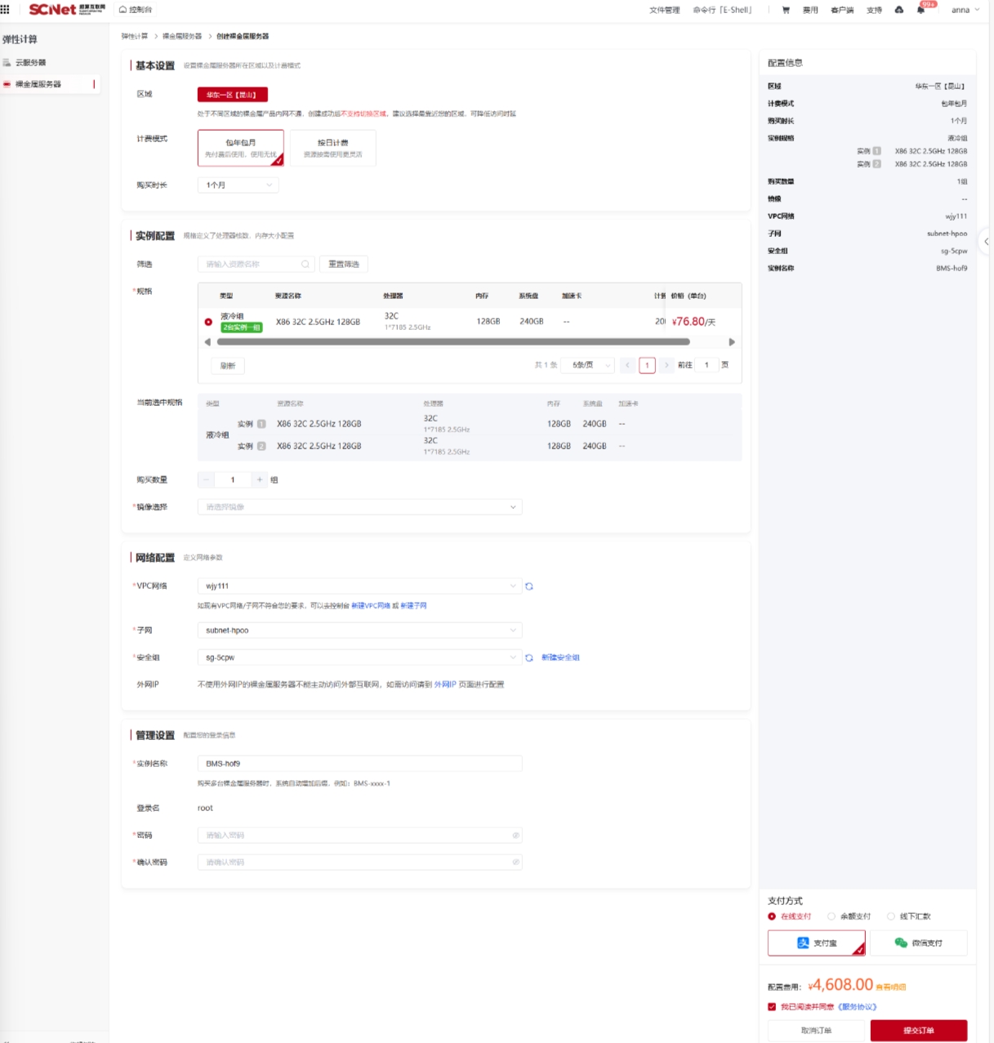Select 线下汇款 payment option
Screen dimensions: 994x1043
coord(891,916)
